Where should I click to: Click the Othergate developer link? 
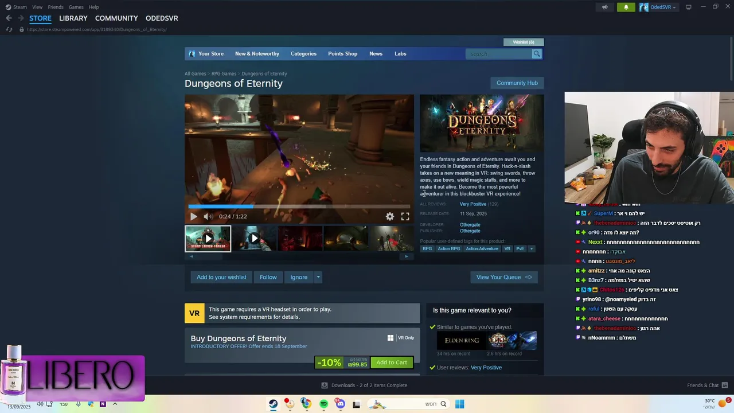coord(470,225)
